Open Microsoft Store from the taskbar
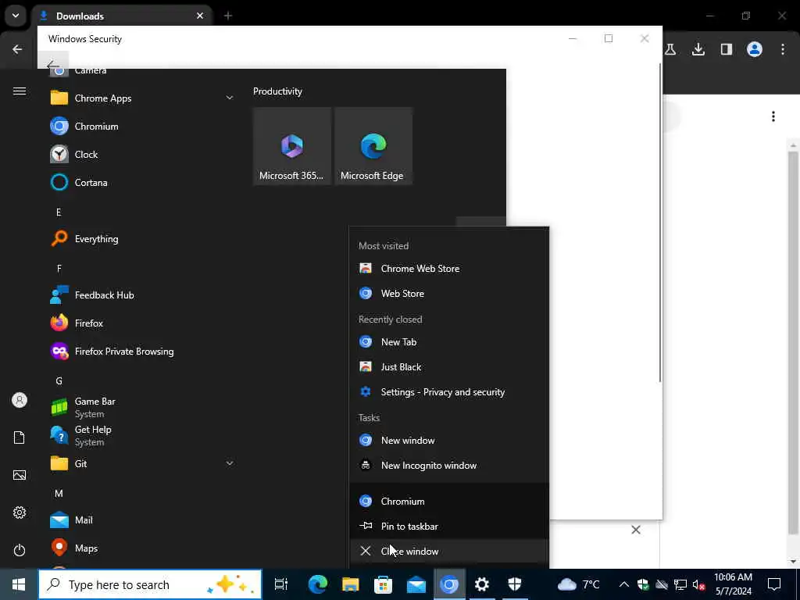 click(x=383, y=584)
